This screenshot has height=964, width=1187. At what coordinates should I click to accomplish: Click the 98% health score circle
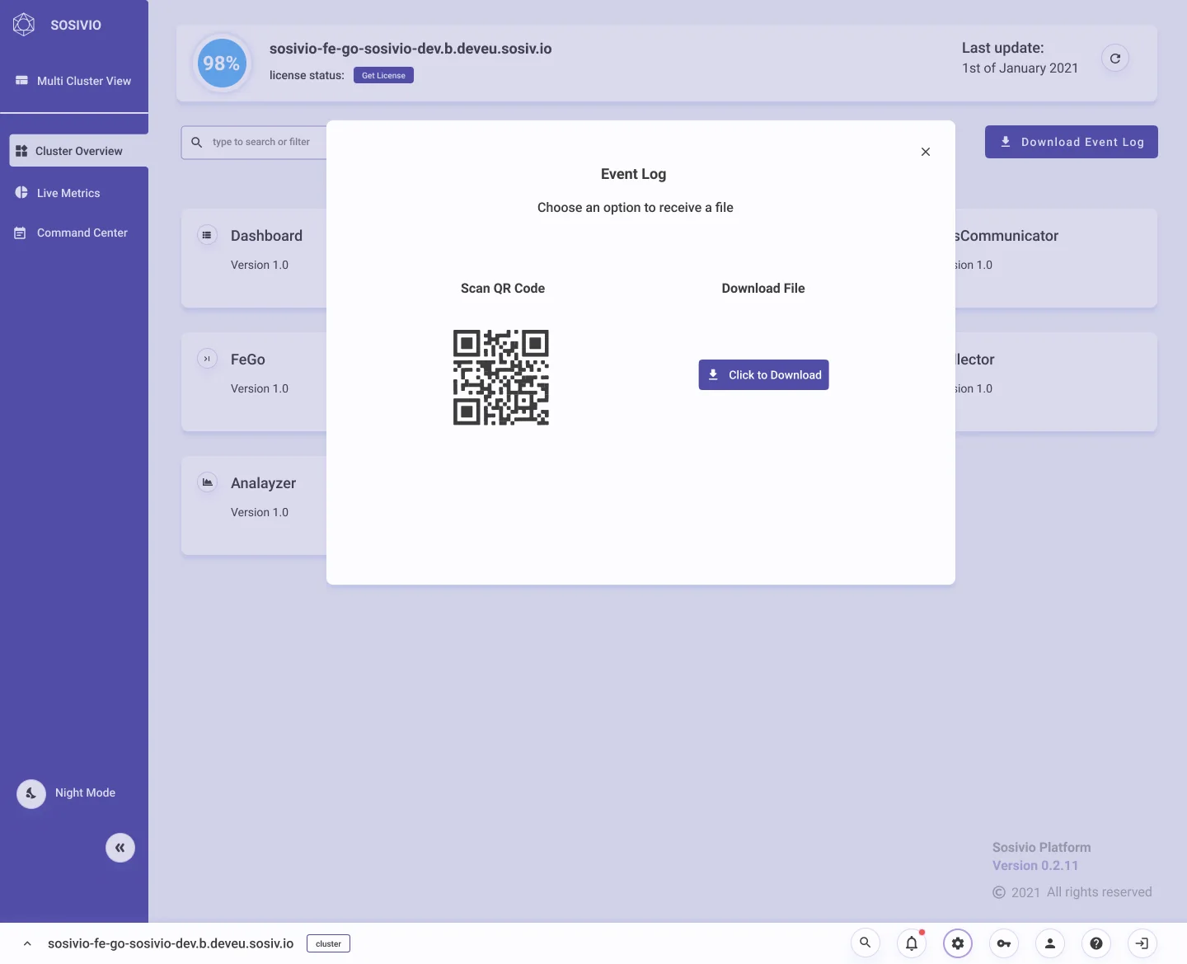(222, 63)
